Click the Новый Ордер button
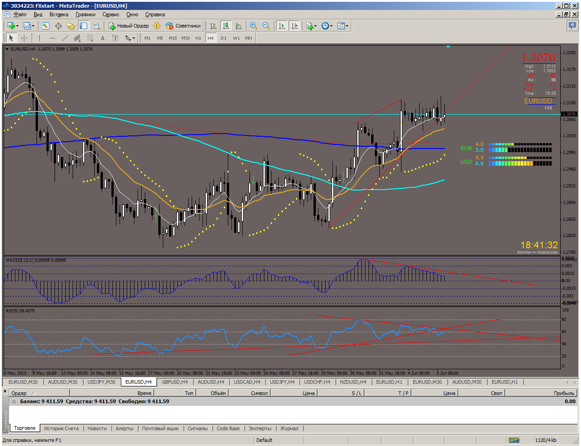581x446 pixels. pos(129,26)
